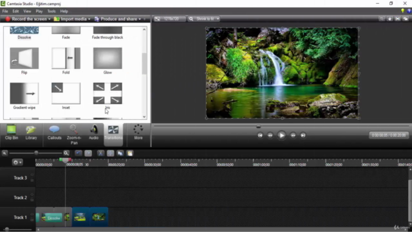Open the Callouts panel
This screenshot has width=412, height=232.
click(x=54, y=133)
